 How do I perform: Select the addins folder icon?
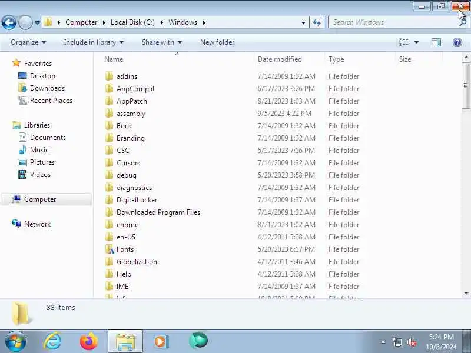pyautogui.click(x=110, y=76)
